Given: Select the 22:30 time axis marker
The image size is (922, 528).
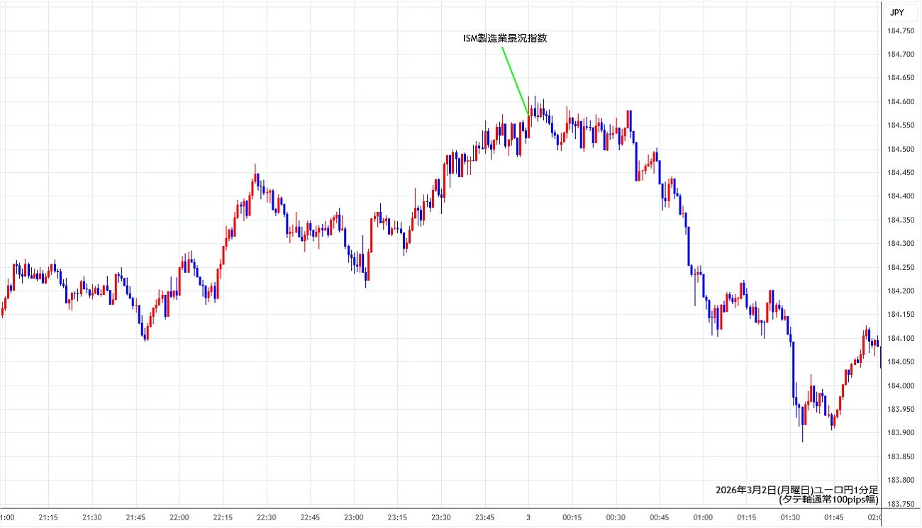Looking at the screenshot, I should click(x=267, y=517).
